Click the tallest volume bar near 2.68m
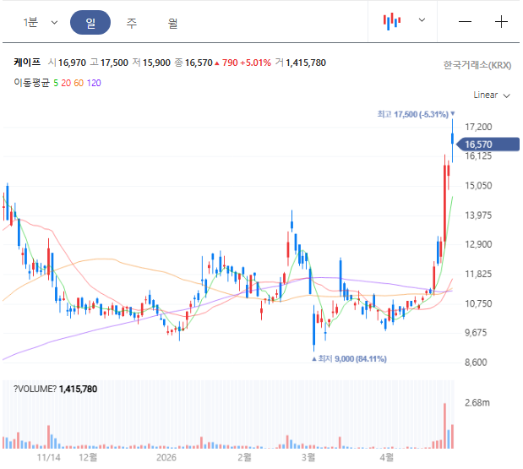This screenshot has height=469, width=523. click(444, 426)
